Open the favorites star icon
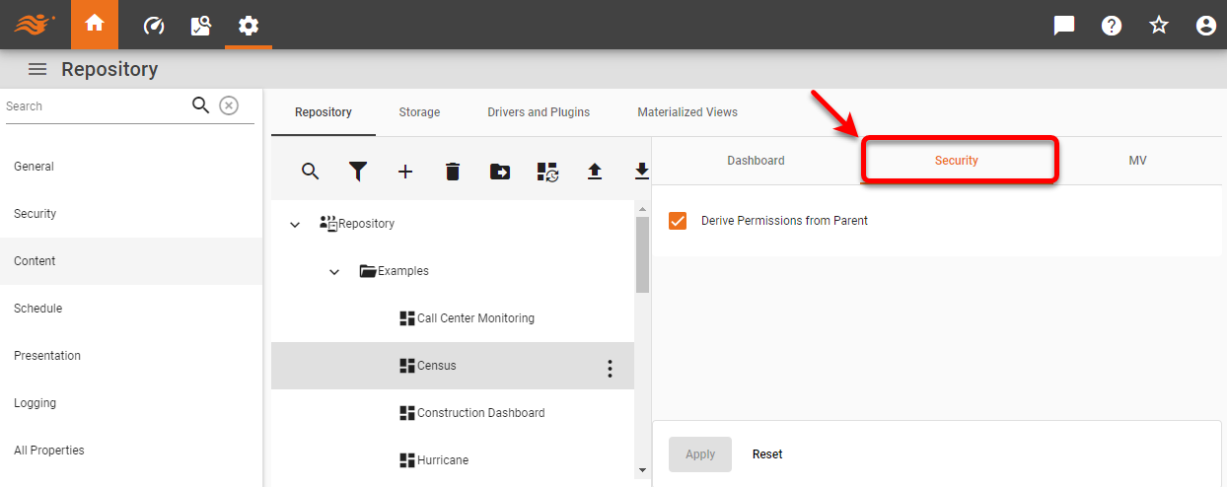1227x487 pixels. click(1159, 26)
